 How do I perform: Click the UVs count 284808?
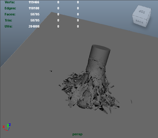pos(34,26)
